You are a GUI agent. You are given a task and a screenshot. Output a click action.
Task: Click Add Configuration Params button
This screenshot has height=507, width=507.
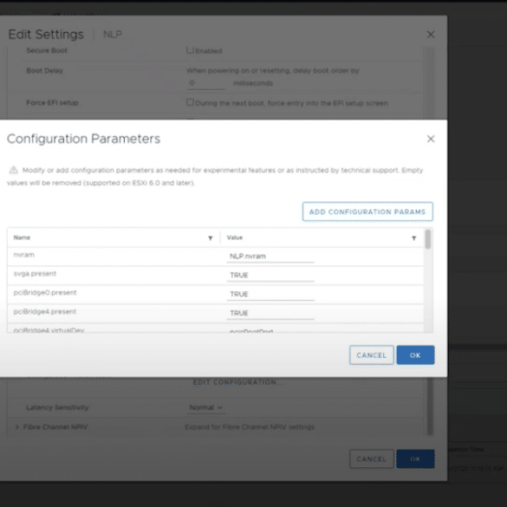point(367,211)
